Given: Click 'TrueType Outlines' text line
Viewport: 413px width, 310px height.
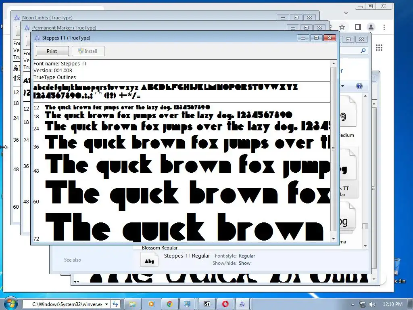Looking at the screenshot, I should (54, 77).
